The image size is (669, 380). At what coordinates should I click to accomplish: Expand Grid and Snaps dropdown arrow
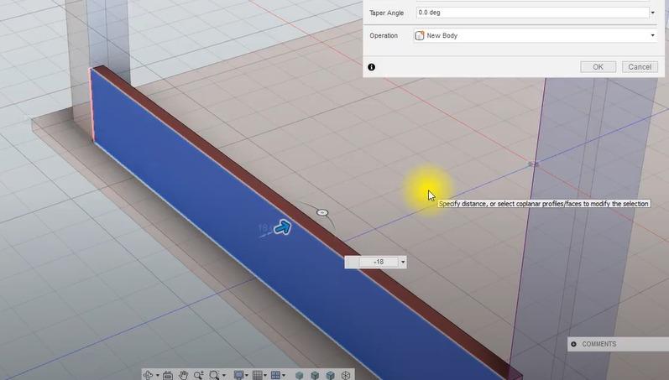click(x=265, y=375)
